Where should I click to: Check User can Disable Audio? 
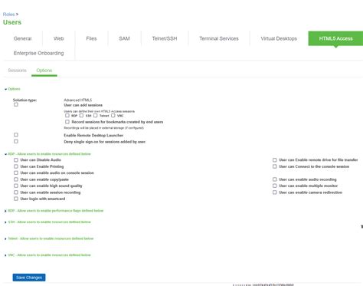pos(16,160)
